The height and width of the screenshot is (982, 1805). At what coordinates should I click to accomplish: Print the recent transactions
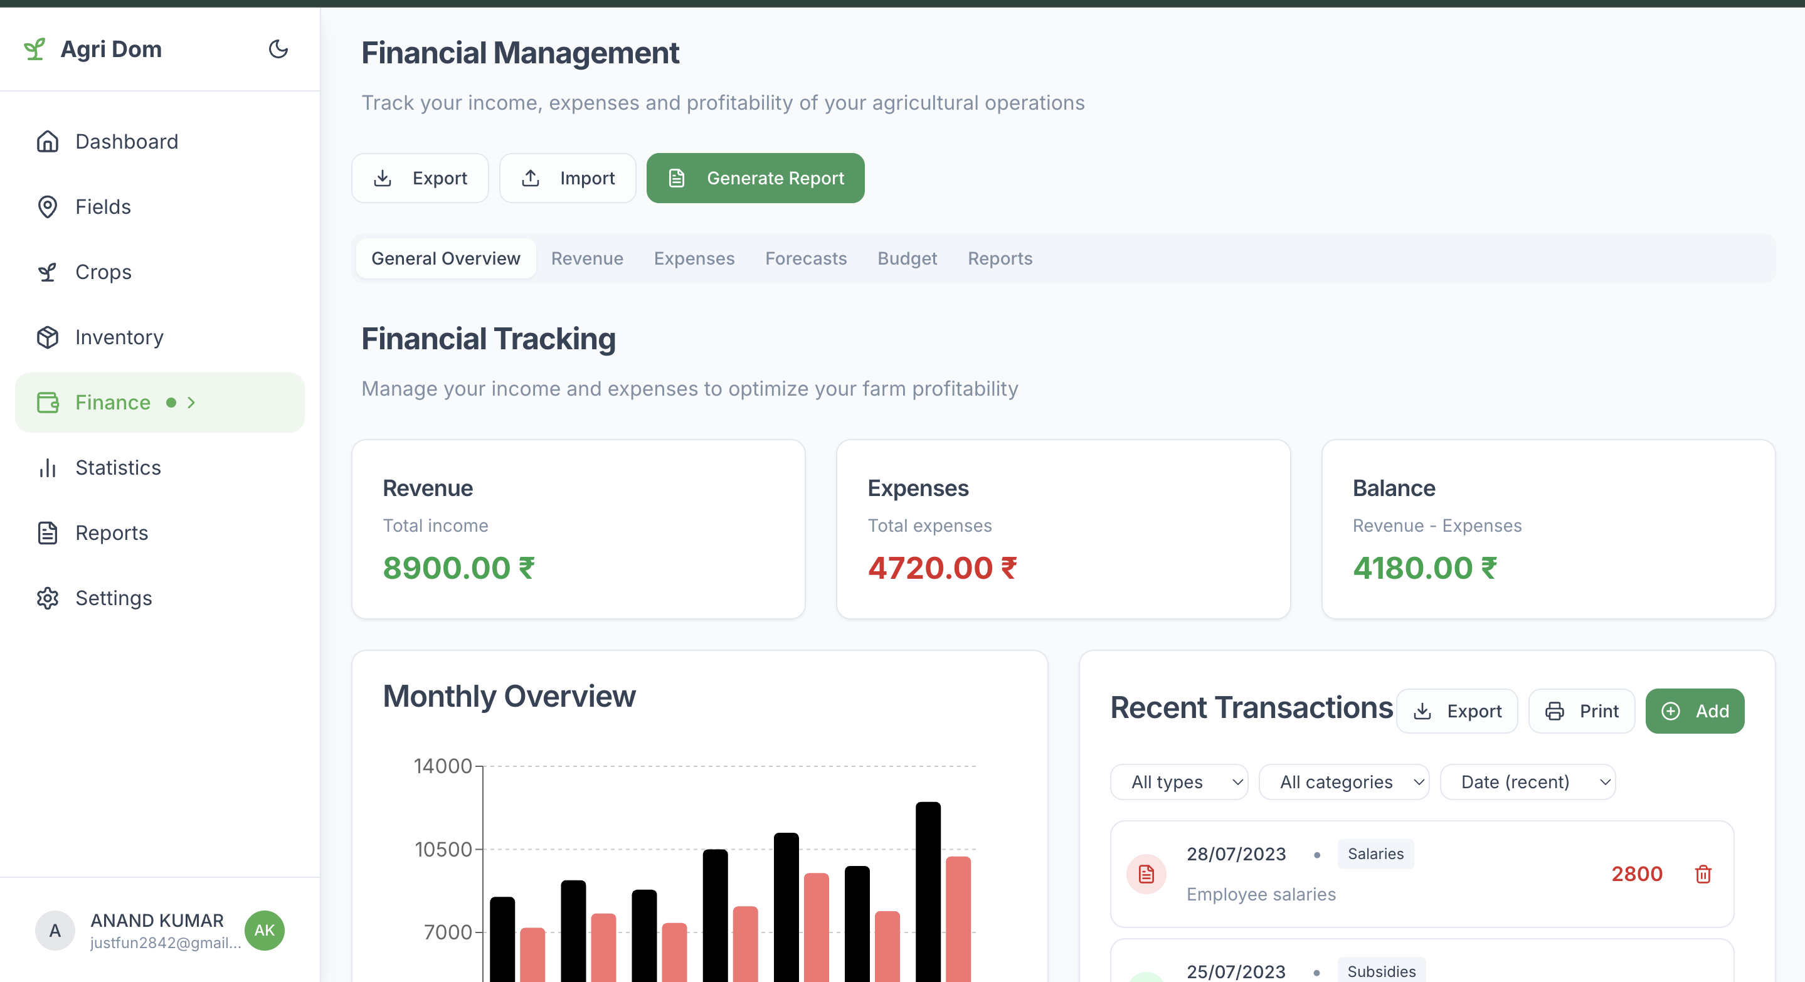pos(1582,711)
